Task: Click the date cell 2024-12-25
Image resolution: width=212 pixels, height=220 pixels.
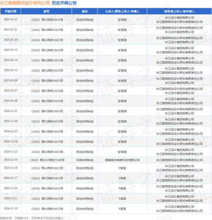Action: point(11,131)
